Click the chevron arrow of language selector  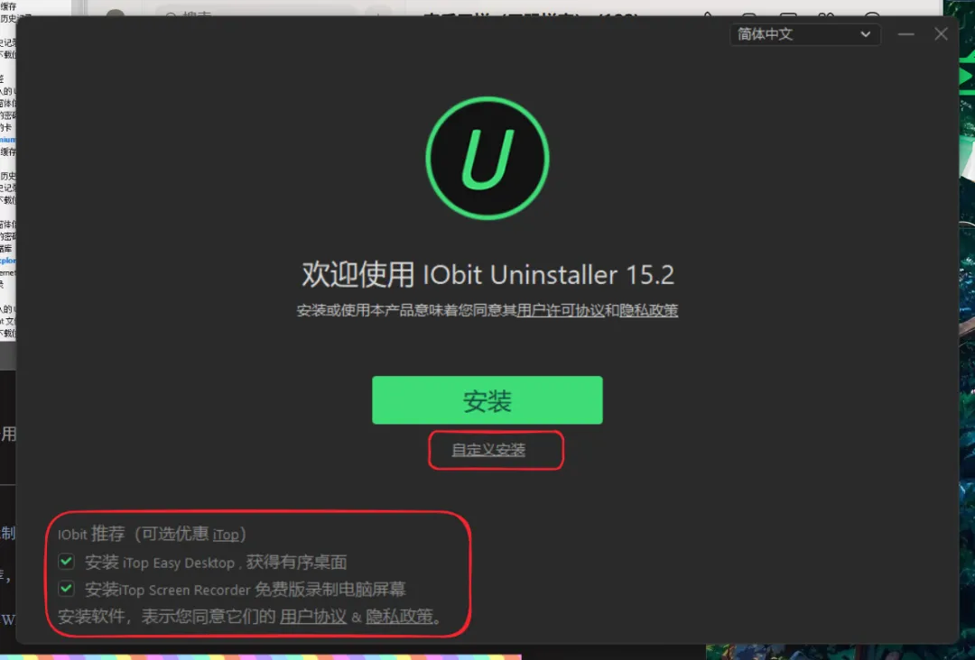(865, 34)
